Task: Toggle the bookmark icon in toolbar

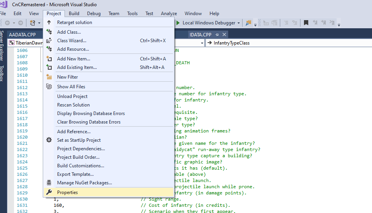Action: pyautogui.click(x=306, y=23)
